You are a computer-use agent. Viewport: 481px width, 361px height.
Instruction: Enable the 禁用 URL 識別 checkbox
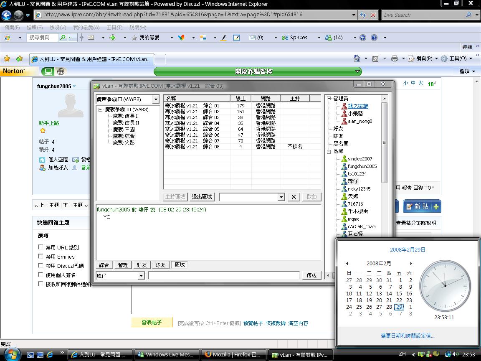41,247
